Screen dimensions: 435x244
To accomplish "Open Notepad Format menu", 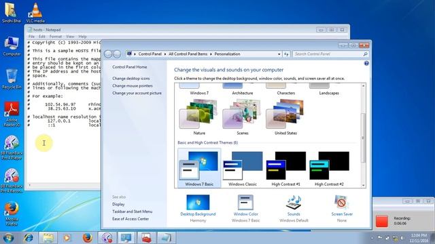I will coord(56,37).
